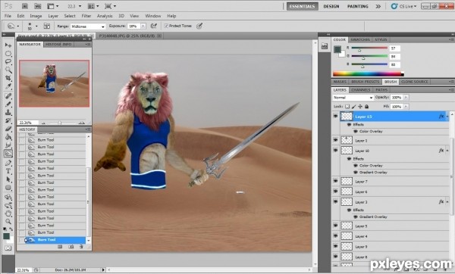Select the Smudge tool in toolbox

(8, 145)
